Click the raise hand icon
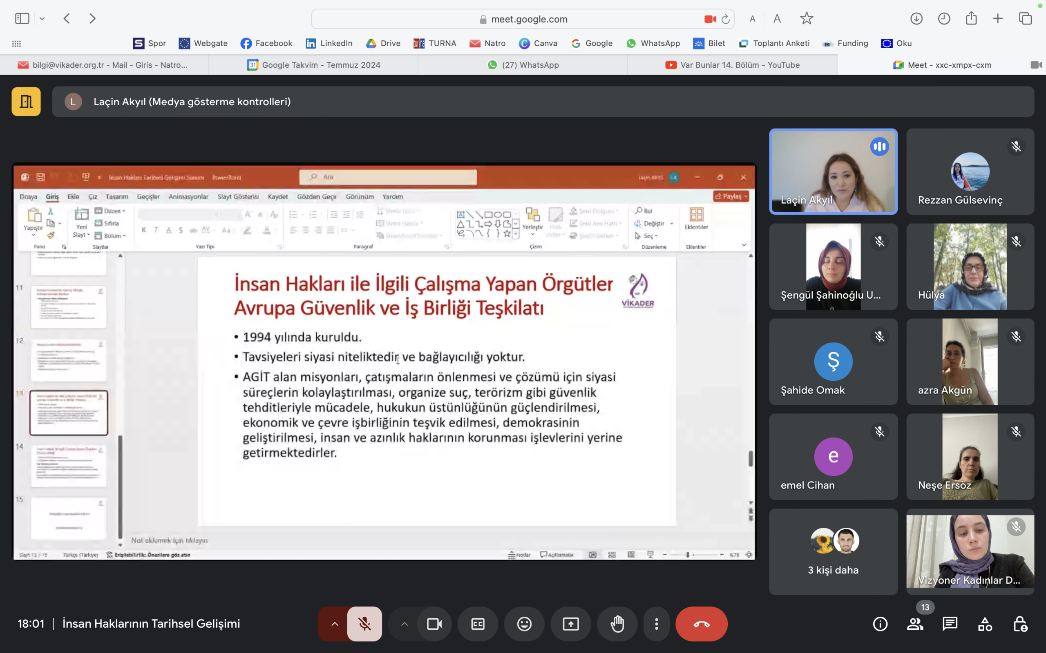 coord(617,624)
